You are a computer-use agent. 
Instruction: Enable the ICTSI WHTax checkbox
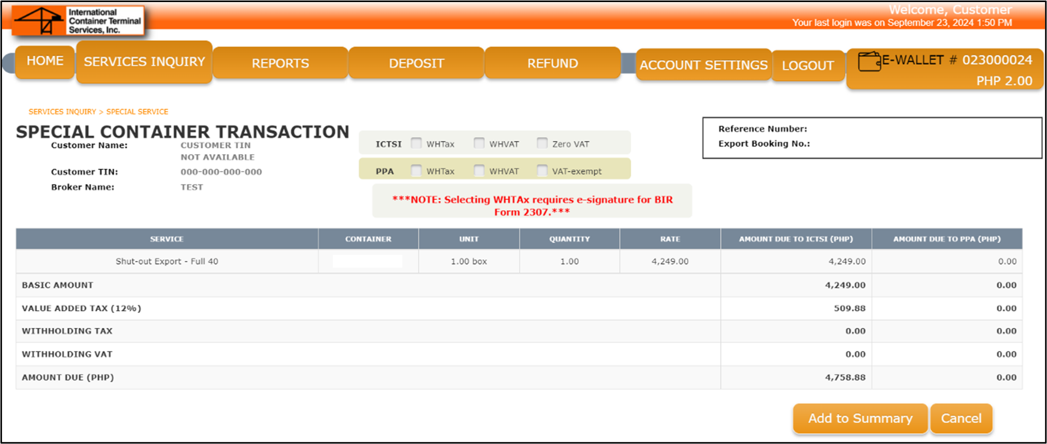(x=416, y=143)
